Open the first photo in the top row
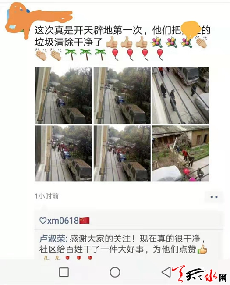The width and height of the screenshot is (230, 285). pyautogui.click(x=64, y=95)
